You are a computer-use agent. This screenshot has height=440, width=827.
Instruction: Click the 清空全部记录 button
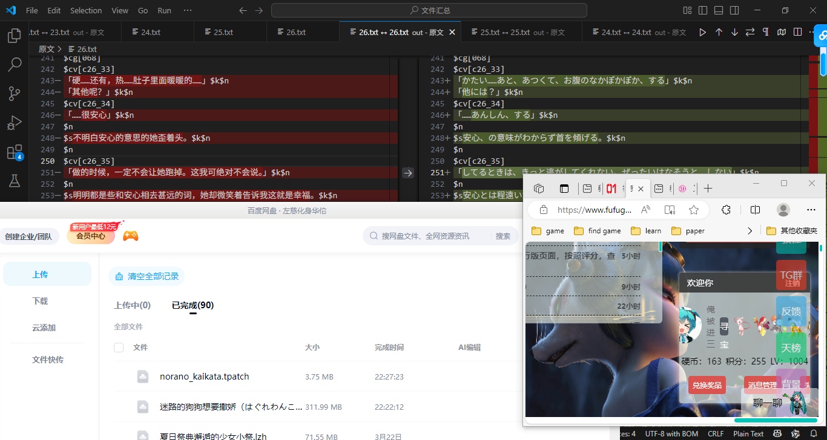[x=147, y=276]
